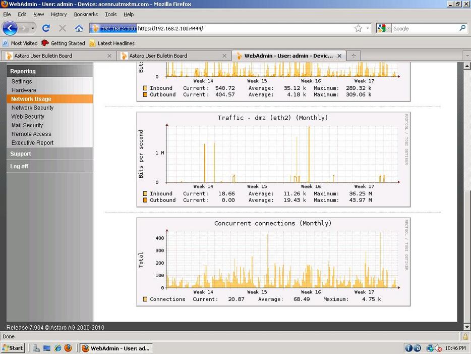This screenshot has width=471, height=354.
Task: Open a new tab with the plus button
Action: click(x=354, y=56)
